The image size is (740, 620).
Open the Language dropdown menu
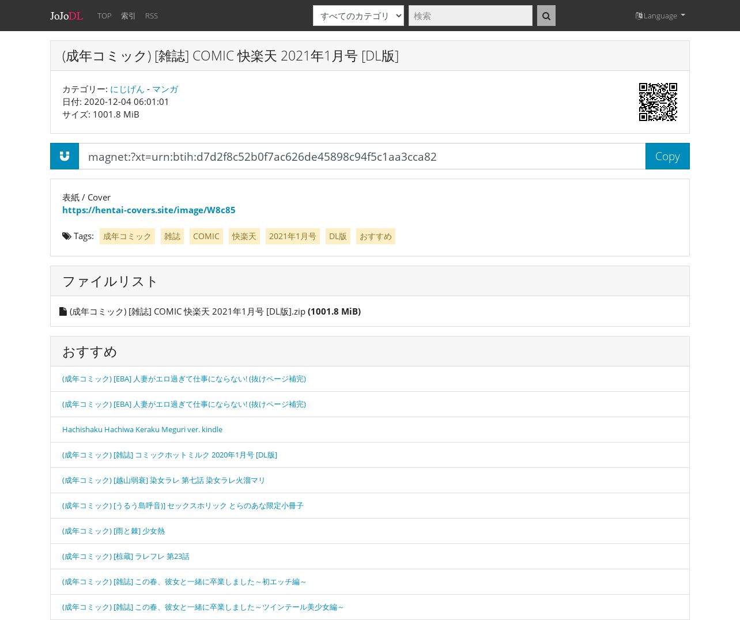point(660,16)
